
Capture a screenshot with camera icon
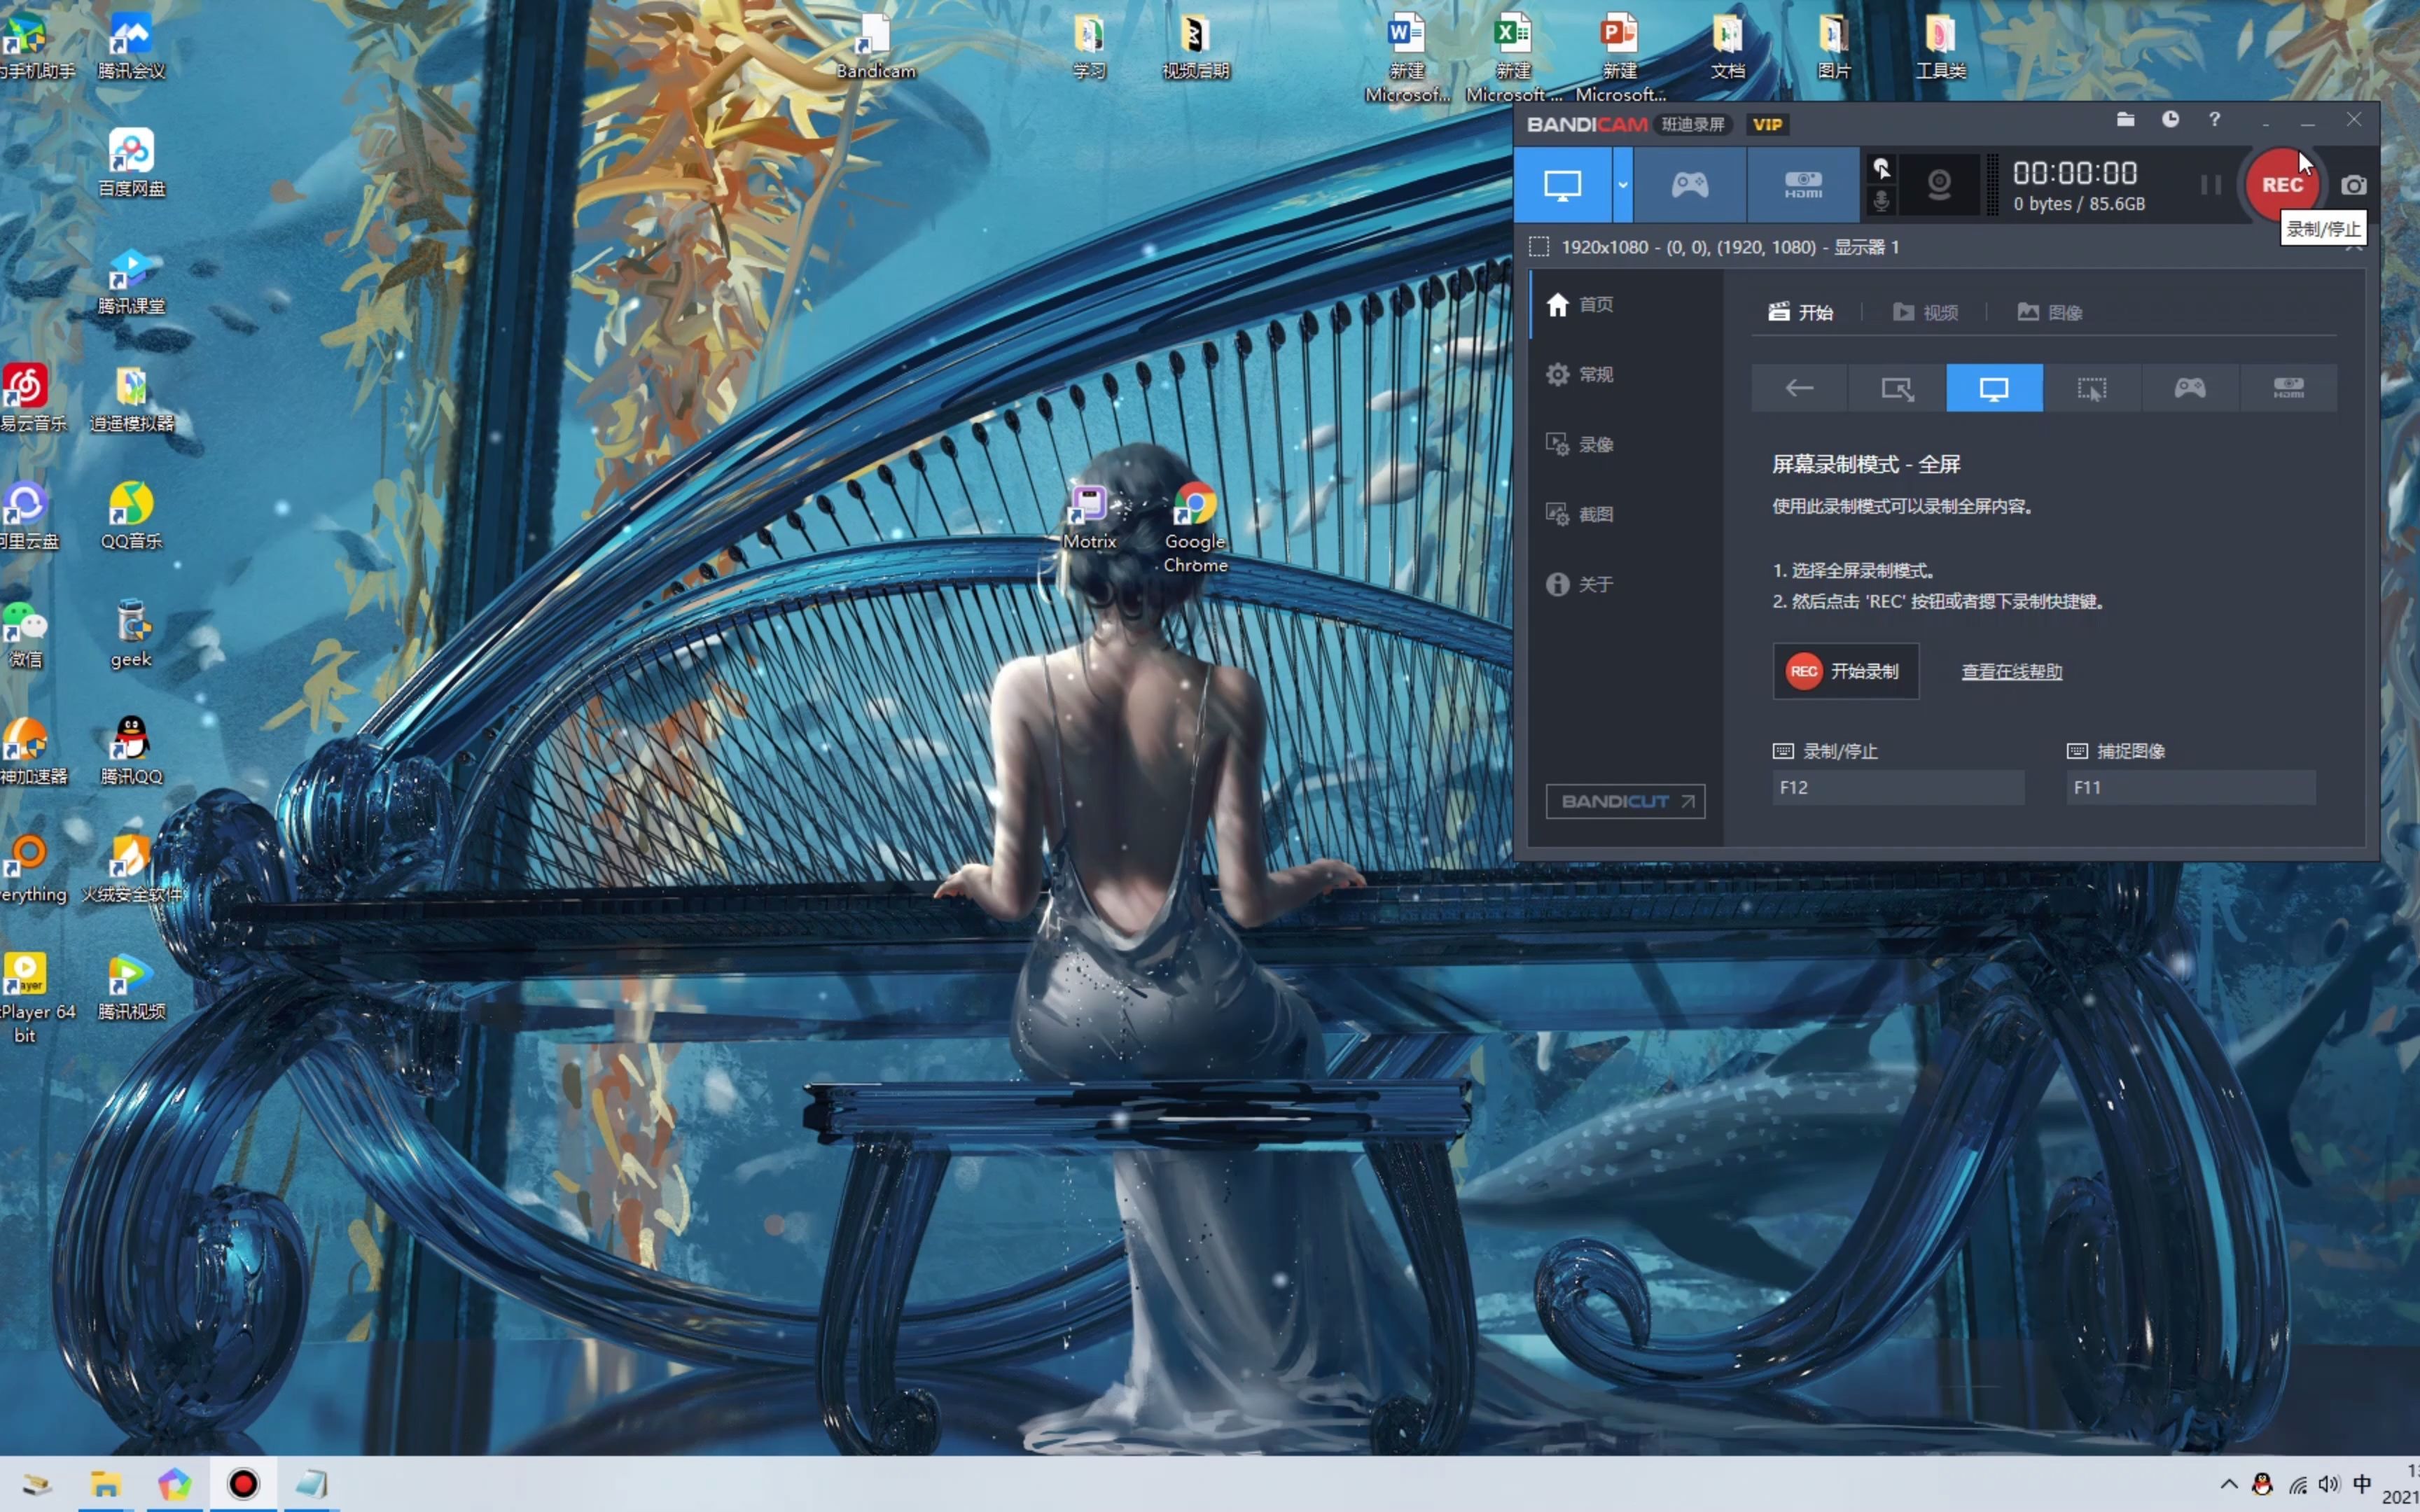coord(2354,185)
